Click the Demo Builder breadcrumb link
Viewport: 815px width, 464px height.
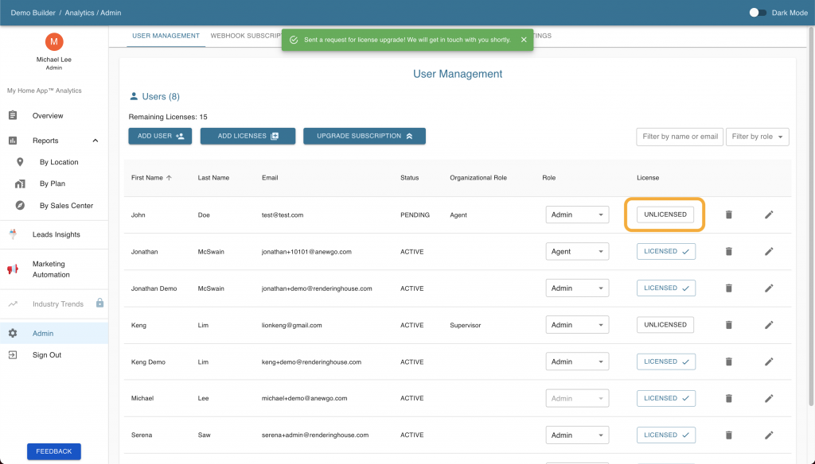click(x=33, y=13)
